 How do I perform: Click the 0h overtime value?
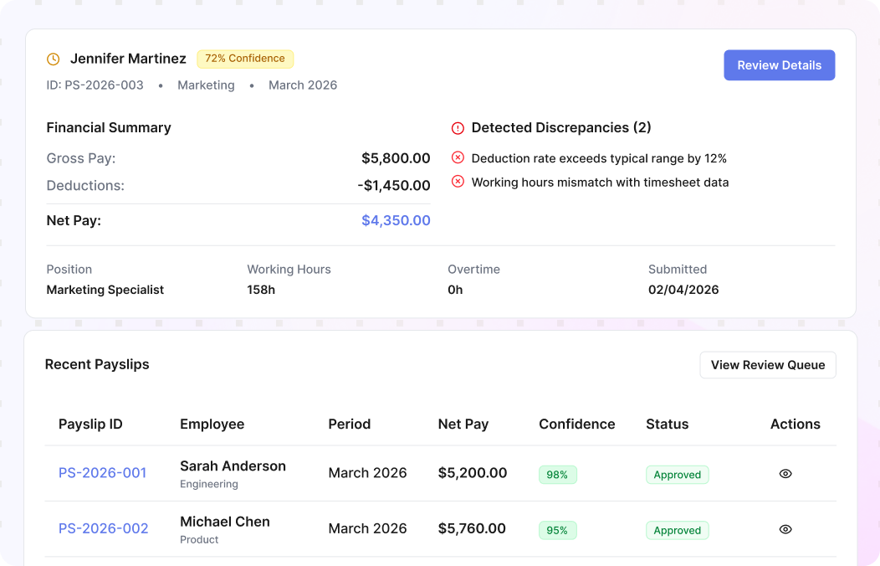pyautogui.click(x=455, y=290)
